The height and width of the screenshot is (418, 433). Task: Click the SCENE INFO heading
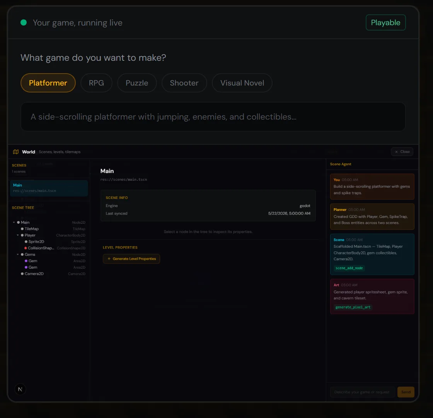pyautogui.click(x=116, y=198)
